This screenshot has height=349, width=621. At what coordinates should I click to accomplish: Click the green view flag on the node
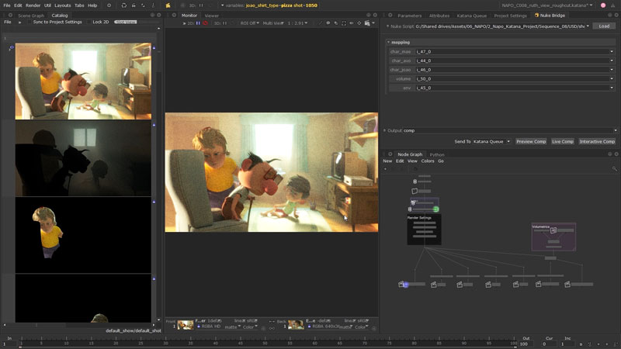tap(435, 209)
